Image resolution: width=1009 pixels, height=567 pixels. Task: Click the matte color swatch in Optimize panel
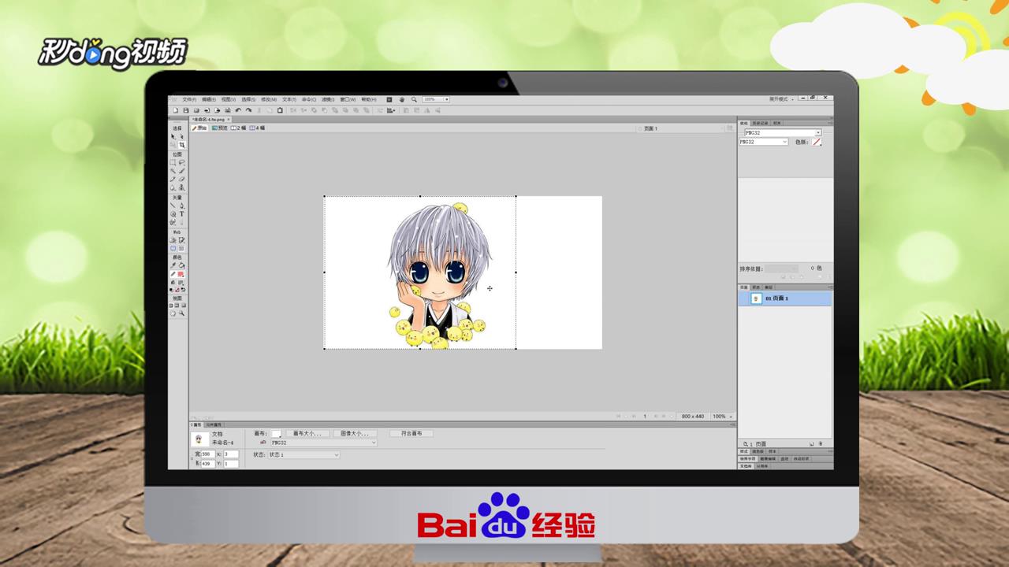point(817,142)
